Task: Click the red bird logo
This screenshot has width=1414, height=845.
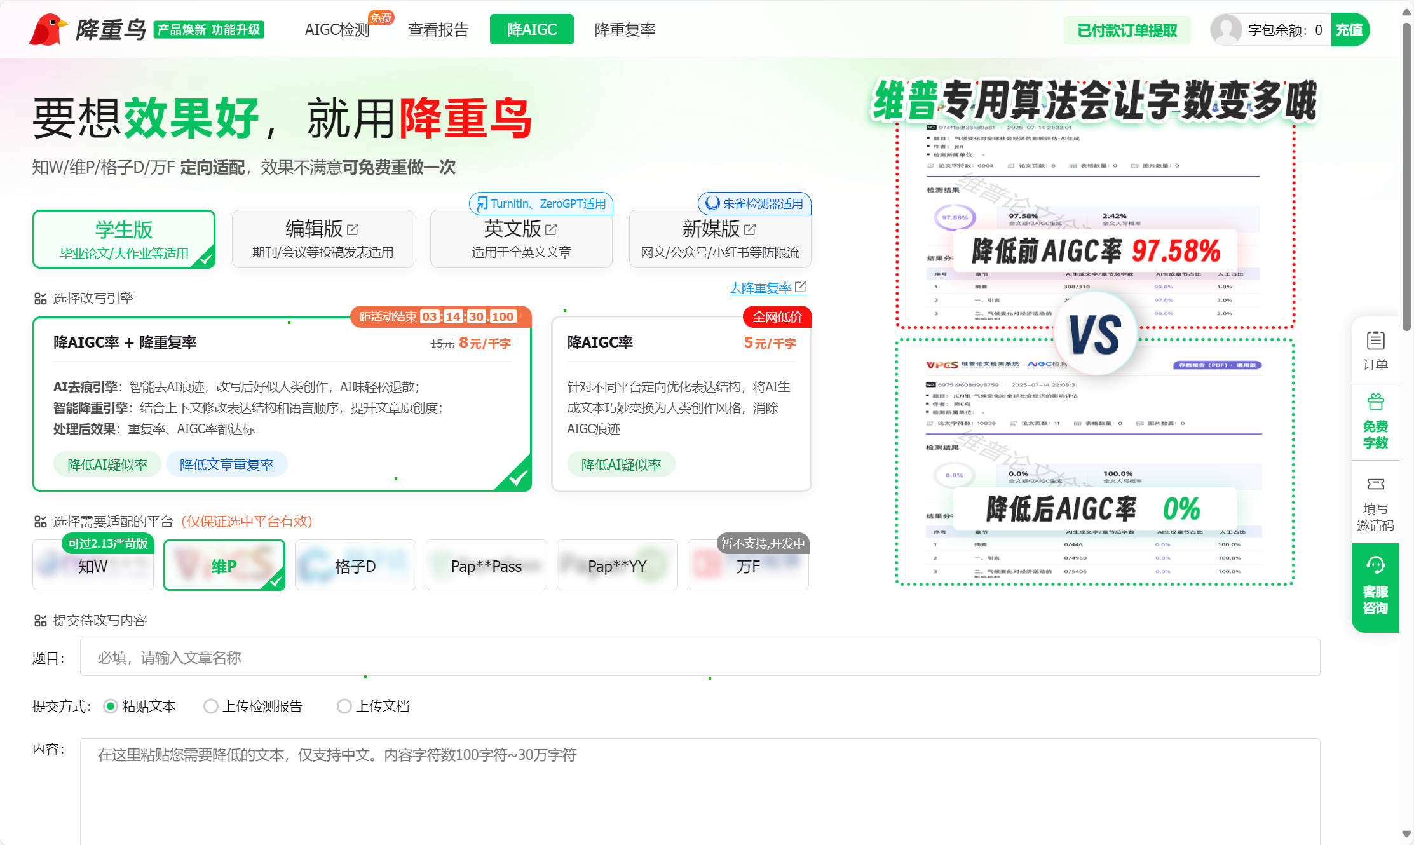Action: [48, 29]
